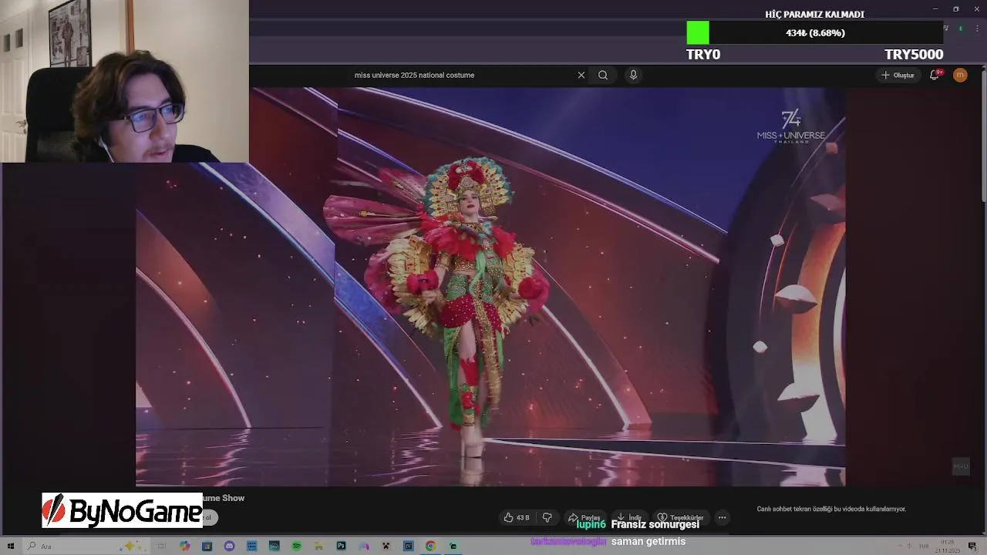Open the orange account avatar menu
Screen dimensions: 987x555
coord(960,75)
